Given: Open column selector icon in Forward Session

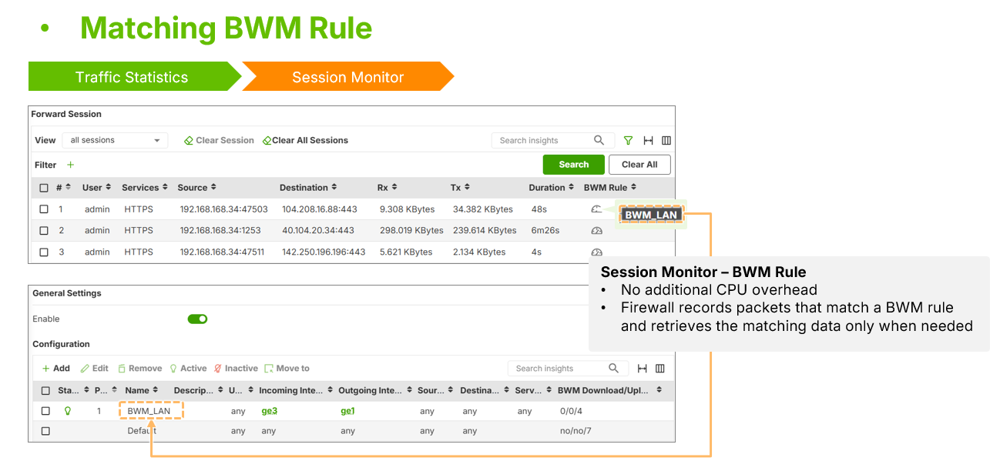Looking at the screenshot, I should 666,140.
